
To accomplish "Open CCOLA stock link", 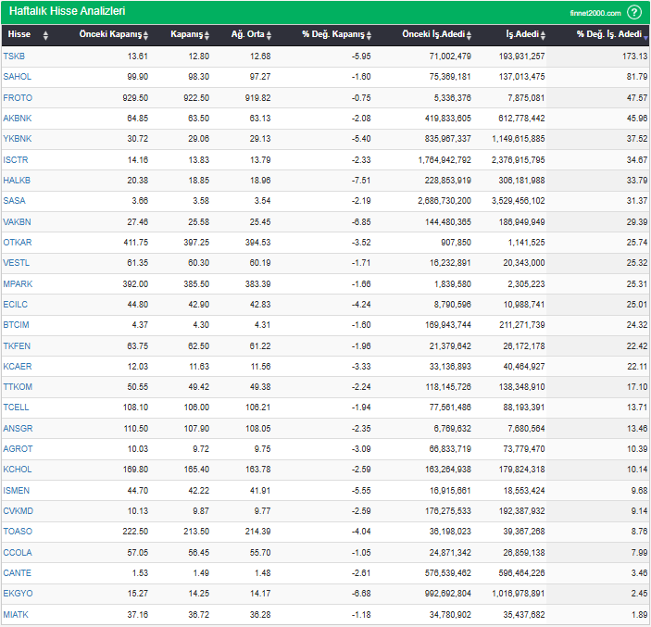I will (17, 552).
